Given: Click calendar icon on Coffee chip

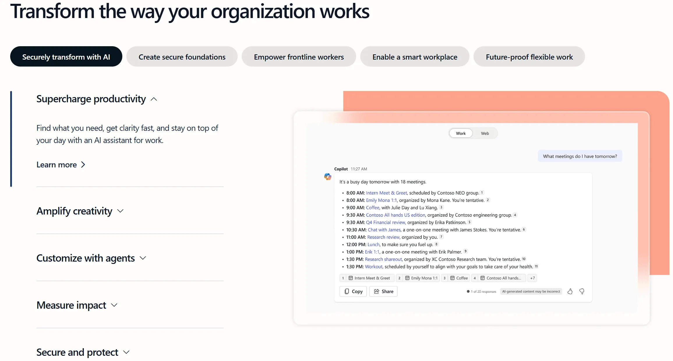Looking at the screenshot, I should tap(452, 278).
